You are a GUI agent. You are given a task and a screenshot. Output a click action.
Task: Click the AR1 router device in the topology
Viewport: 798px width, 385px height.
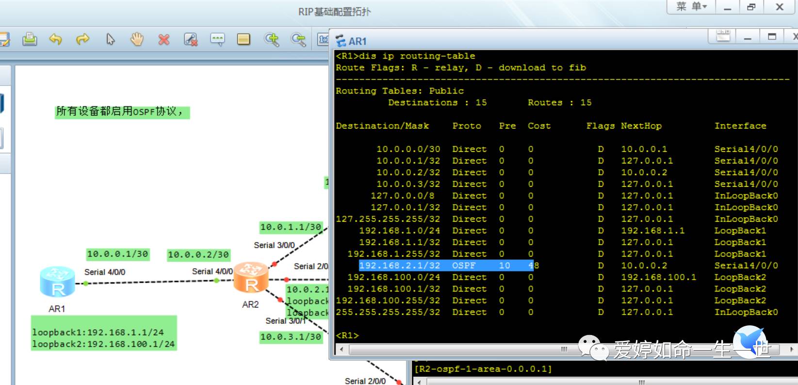58,281
